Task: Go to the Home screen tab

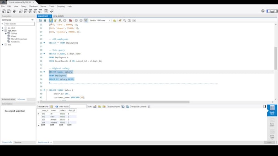Action: coord(3,2)
